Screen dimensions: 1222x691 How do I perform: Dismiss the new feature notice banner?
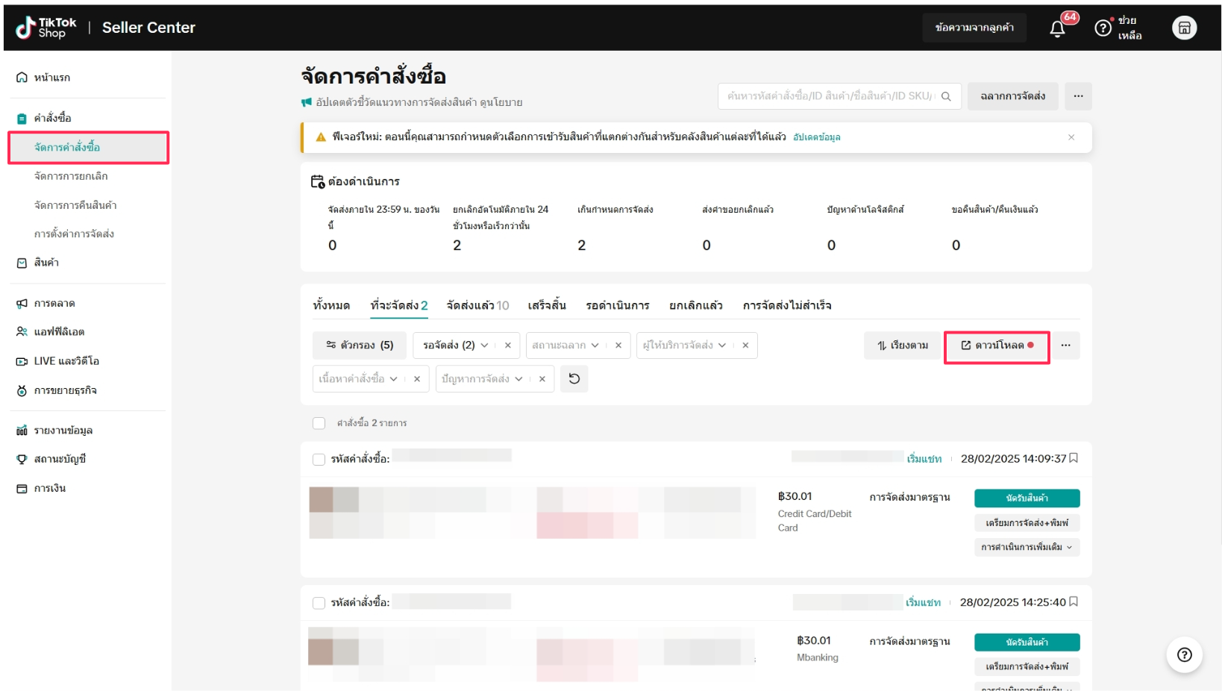pyautogui.click(x=1071, y=137)
